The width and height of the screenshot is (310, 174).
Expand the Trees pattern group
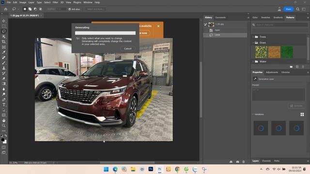(253, 37)
